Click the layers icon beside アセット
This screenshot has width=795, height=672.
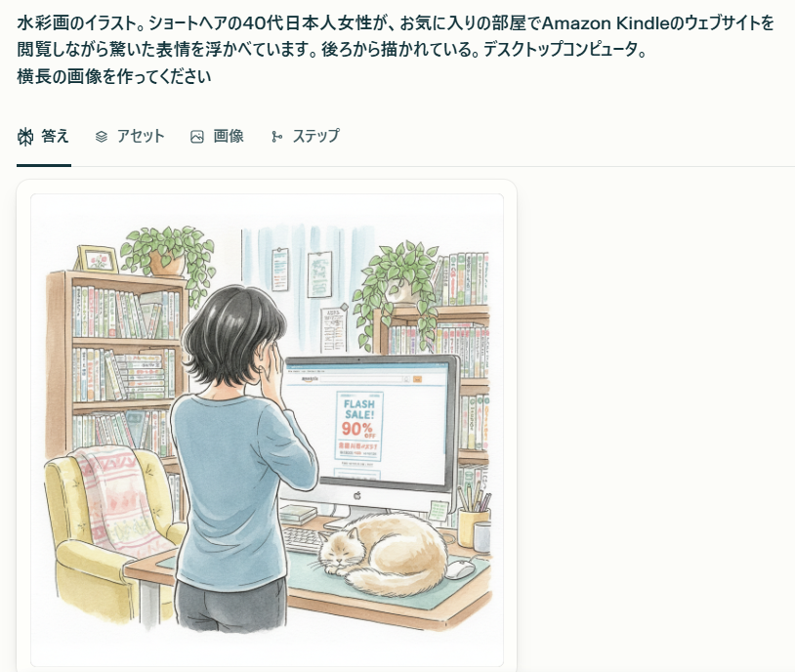(102, 137)
